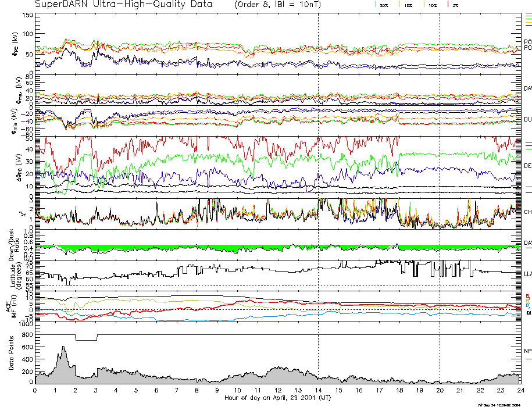Click the Data Points peak near hour 1
Image resolution: width=532 pixels, height=407 pixels.
click(63, 349)
